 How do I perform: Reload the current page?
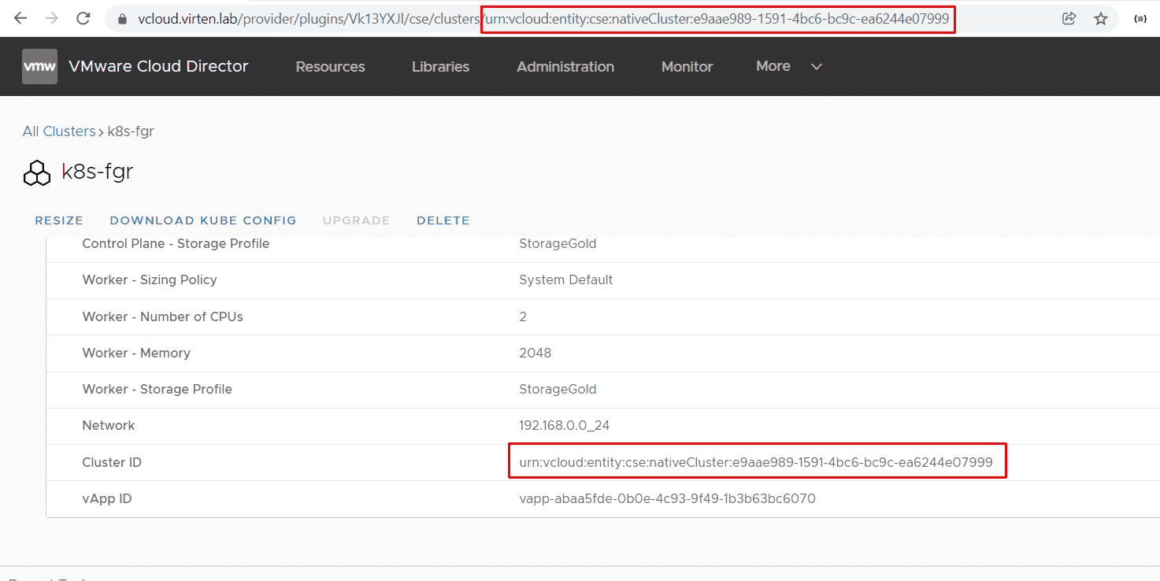point(83,19)
